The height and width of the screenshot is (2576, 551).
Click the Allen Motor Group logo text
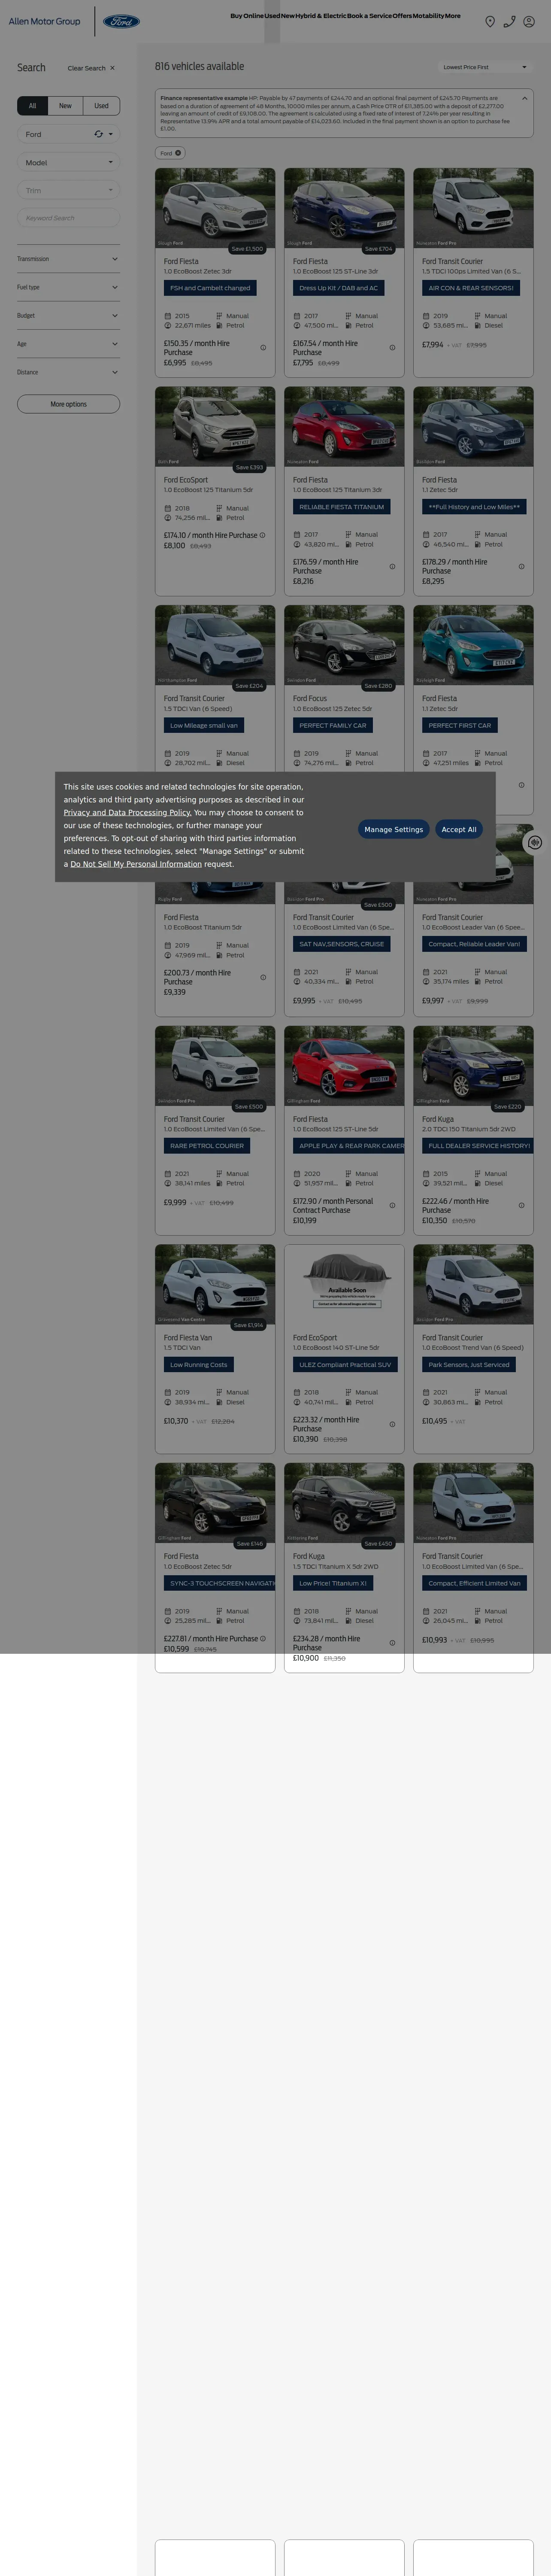[x=44, y=21]
